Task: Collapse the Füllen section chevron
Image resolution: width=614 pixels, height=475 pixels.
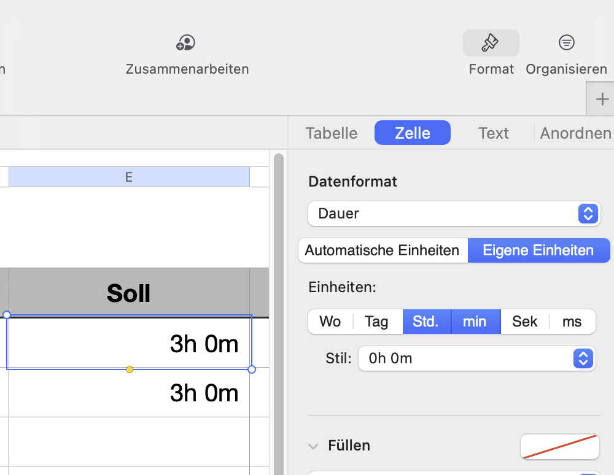Action: (314, 446)
